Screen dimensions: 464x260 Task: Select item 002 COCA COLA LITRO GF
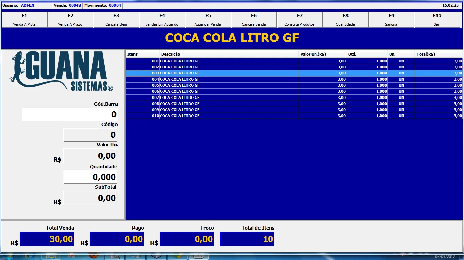pos(294,67)
